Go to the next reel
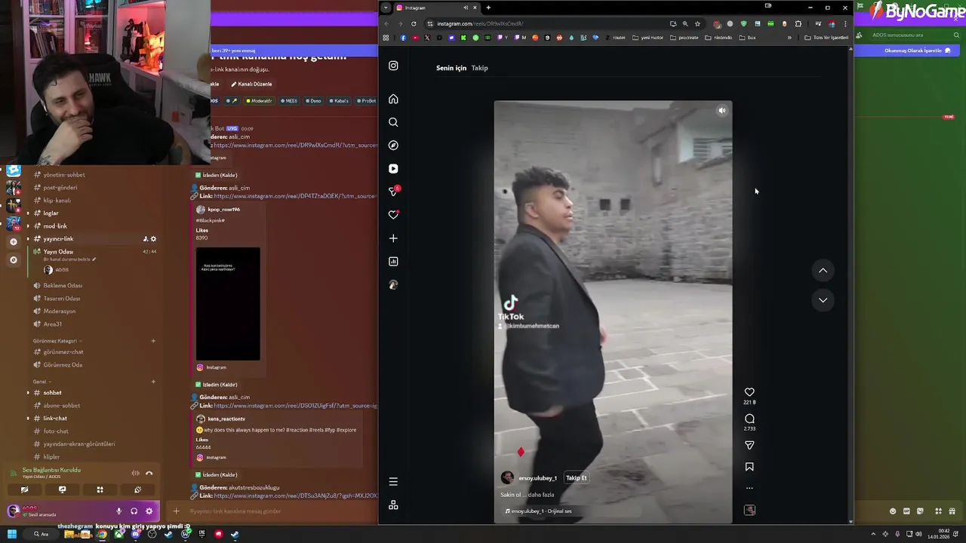Viewport: 966px width, 543px height. point(823,300)
